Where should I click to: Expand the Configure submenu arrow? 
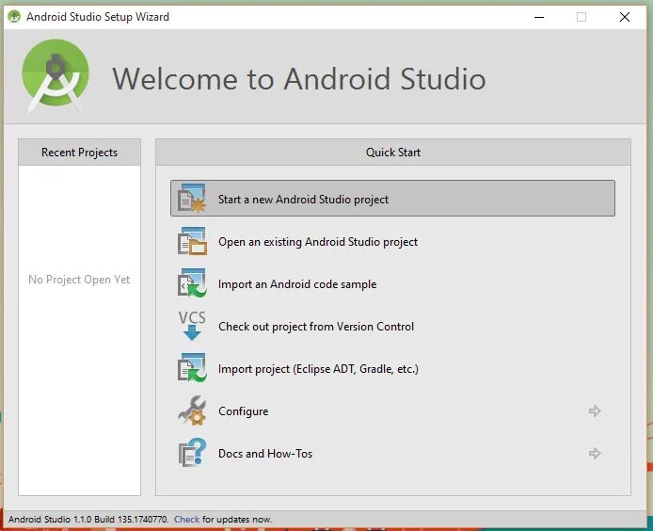tap(595, 411)
